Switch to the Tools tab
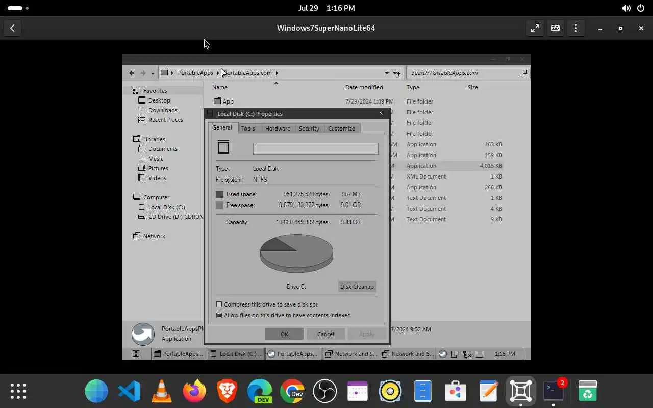The height and width of the screenshot is (408, 653). [x=248, y=129]
